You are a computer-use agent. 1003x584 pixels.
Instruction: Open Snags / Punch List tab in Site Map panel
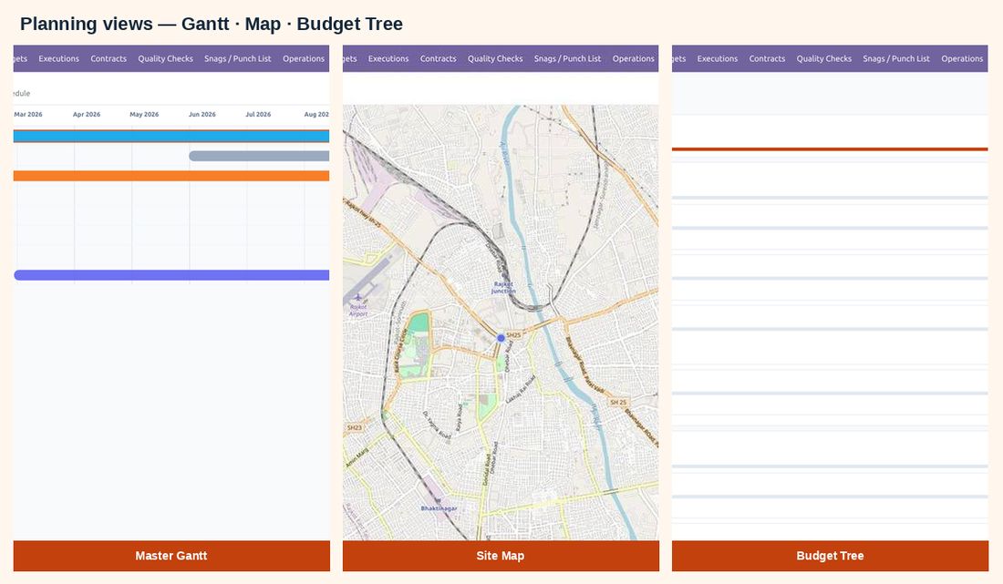click(x=567, y=58)
